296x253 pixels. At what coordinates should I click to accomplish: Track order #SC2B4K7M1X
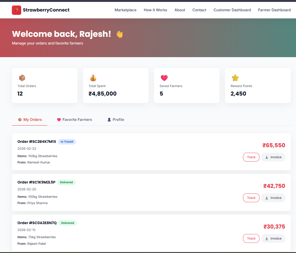click(251, 157)
